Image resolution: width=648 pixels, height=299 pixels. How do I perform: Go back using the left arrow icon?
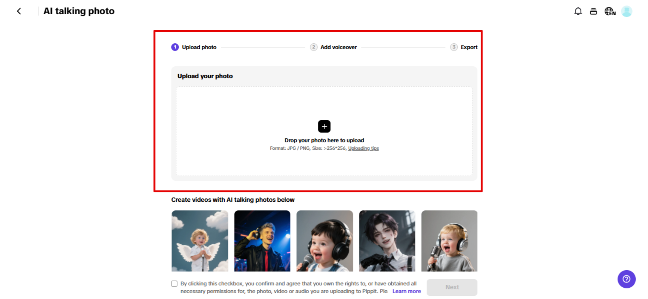click(19, 11)
